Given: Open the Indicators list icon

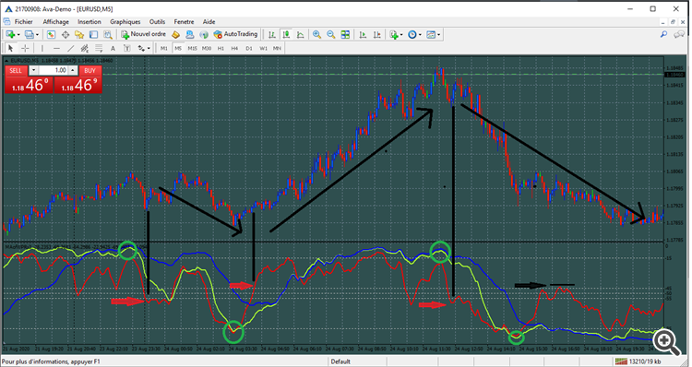Looking at the screenshot, I should point(394,34).
